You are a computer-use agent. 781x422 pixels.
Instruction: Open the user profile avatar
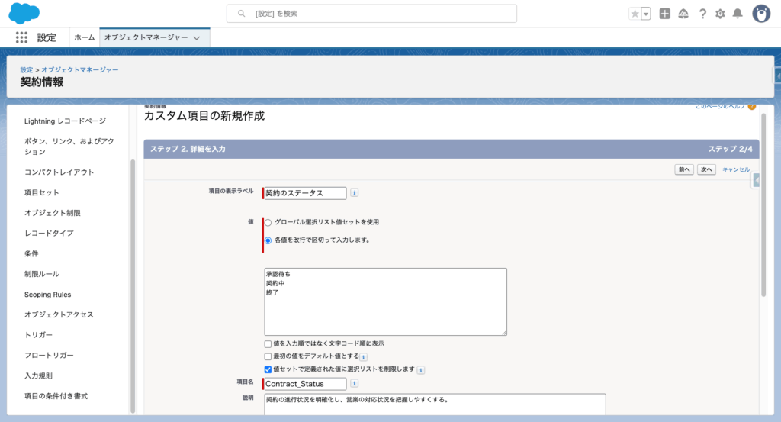click(x=761, y=14)
